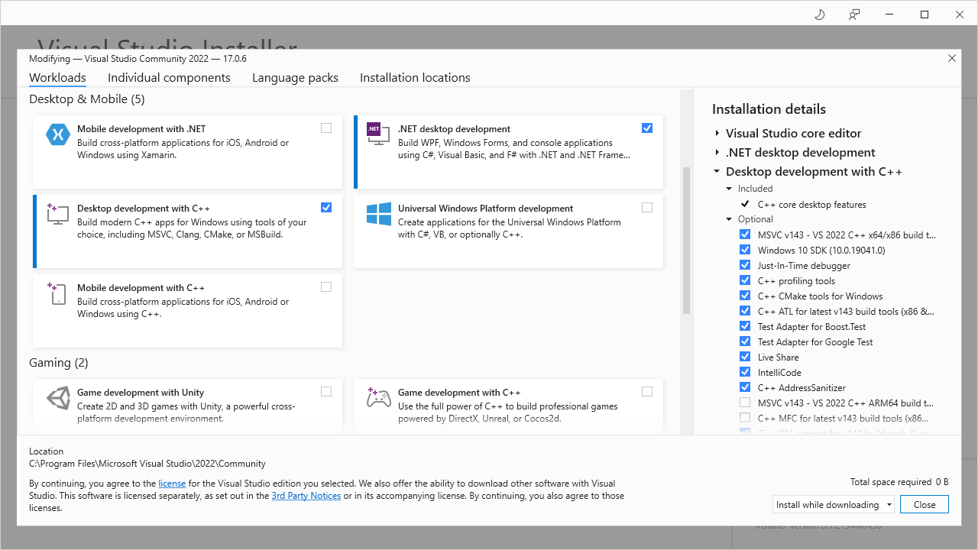Click the feedback icon in the title bar
Image resolution: width=978 pixels, height=550 pixels.
(855, 15)
